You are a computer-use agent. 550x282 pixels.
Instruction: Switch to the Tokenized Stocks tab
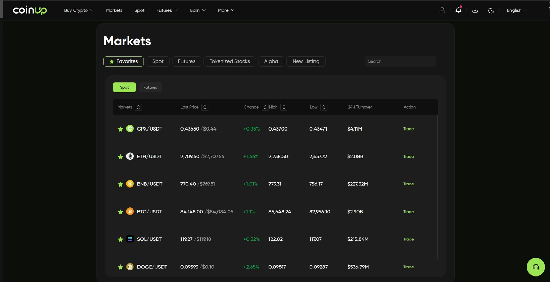tap(230, 61)
